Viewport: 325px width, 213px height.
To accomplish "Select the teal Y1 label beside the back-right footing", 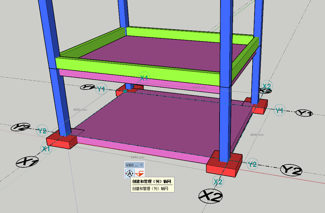I will [279, 110].
